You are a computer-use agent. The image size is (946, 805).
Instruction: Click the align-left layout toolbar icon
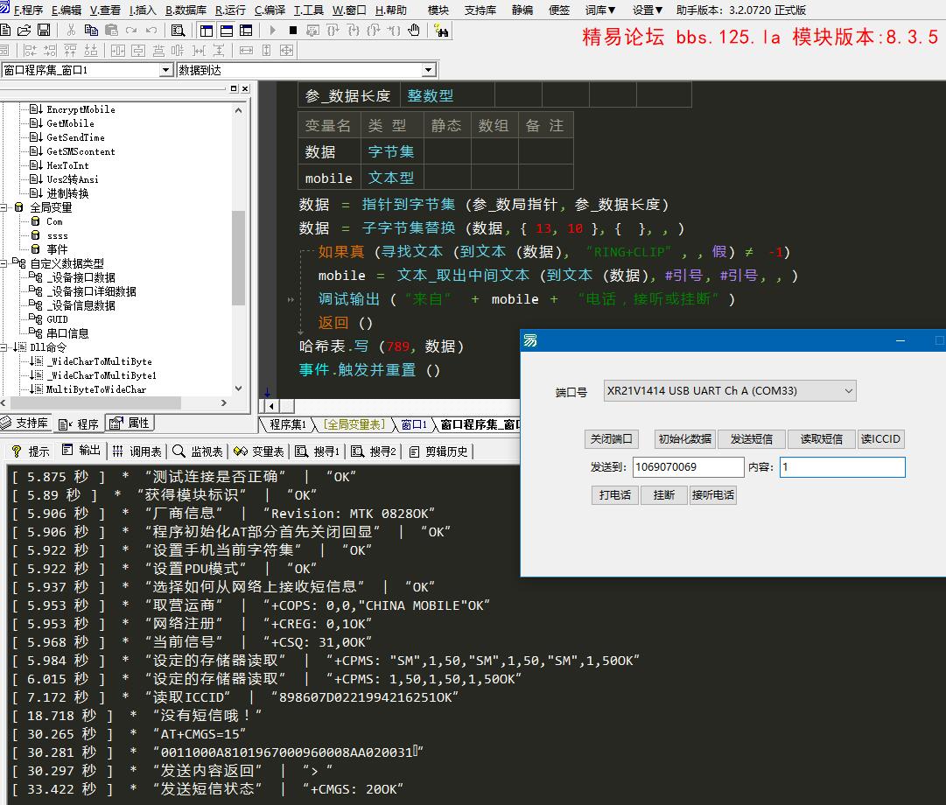(x=30, y=51)
